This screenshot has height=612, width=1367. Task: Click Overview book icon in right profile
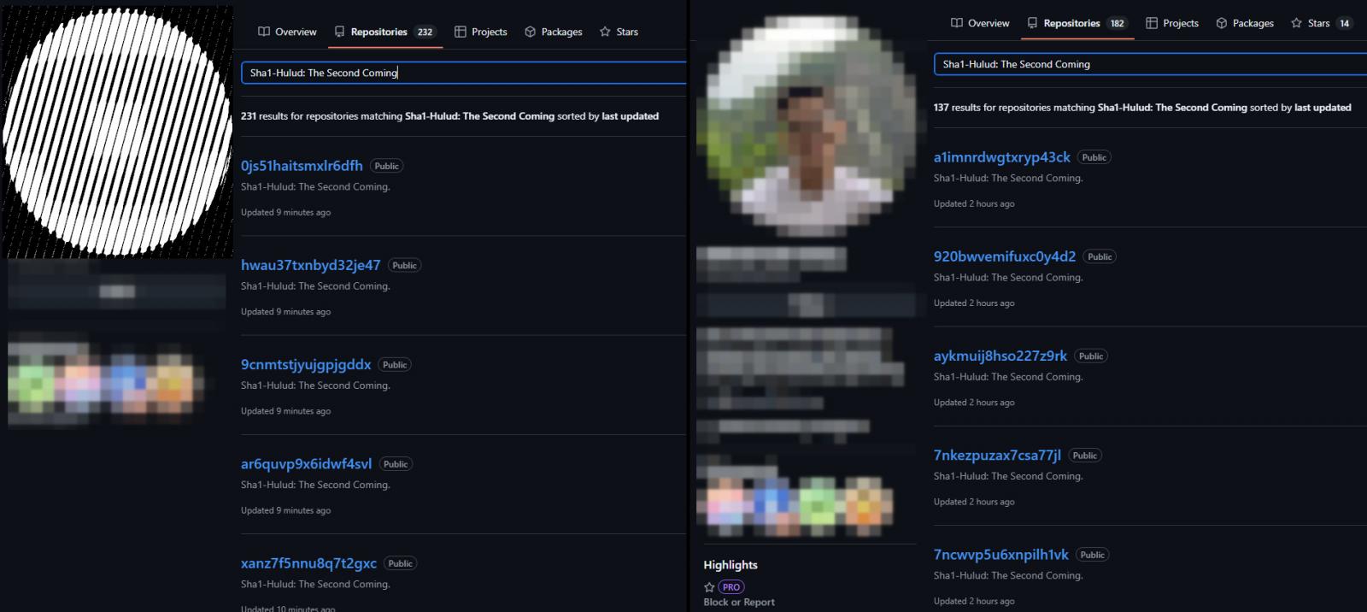point(957,23)
